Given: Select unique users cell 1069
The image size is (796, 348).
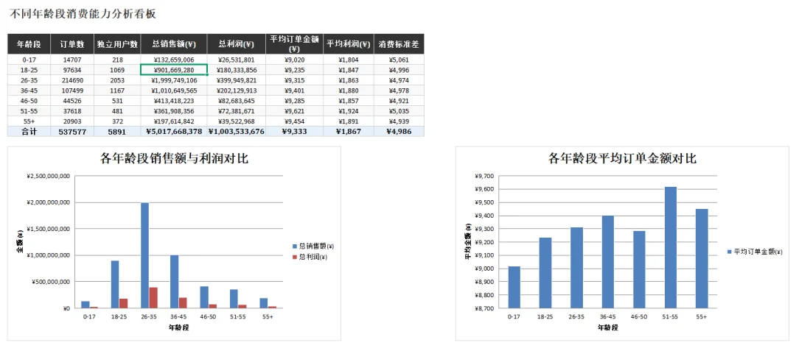Looking at the screenshot, I should point(117,70).
